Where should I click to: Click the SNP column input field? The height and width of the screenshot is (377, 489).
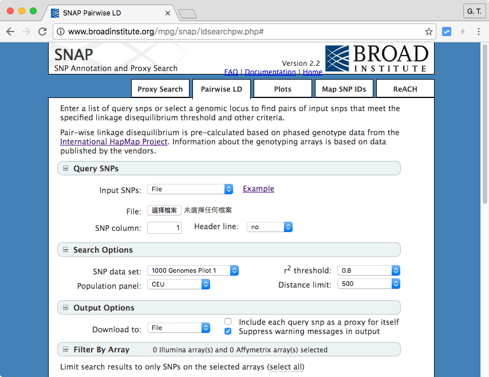164,227
